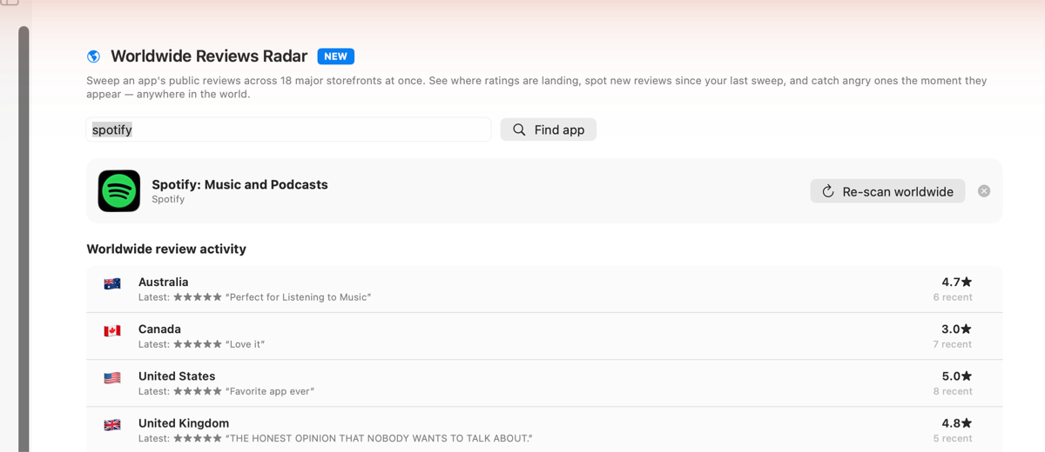The image size is (1045, 452).
Task: Click the magnifier icon in Find app button
Action: point(519,130)
